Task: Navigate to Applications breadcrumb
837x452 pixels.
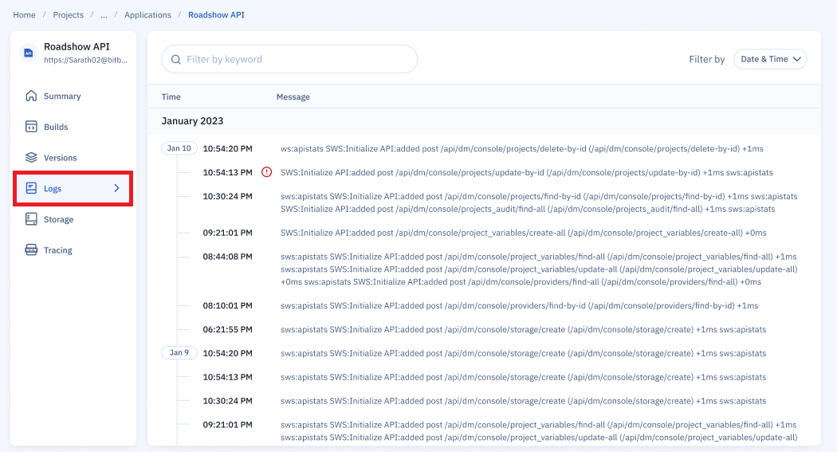Action: click(147, 15)
